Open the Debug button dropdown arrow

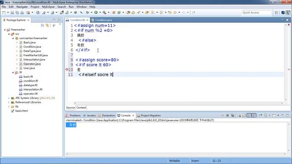pos(91,12)
